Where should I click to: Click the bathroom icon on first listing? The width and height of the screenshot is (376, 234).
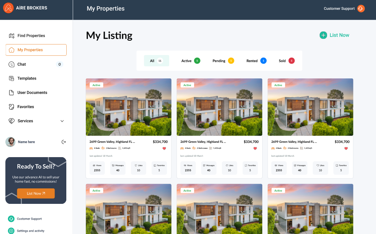point(103,148)
